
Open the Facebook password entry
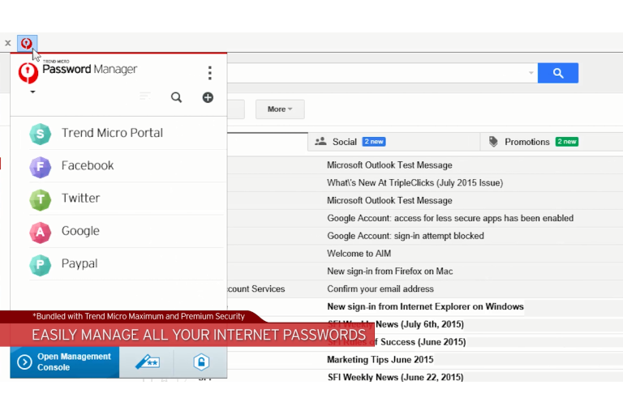127,166
